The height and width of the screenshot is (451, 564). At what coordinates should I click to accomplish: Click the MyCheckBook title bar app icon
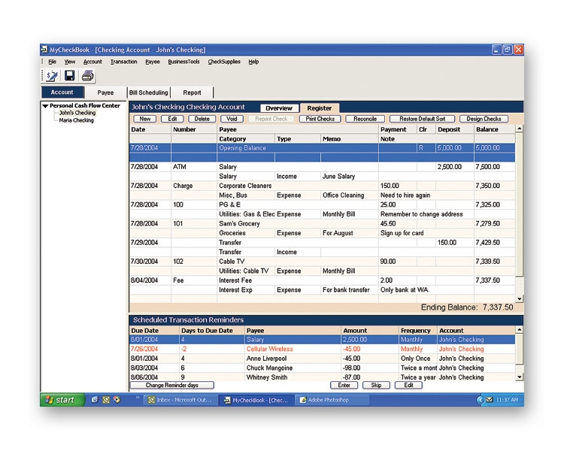point(44,50)
